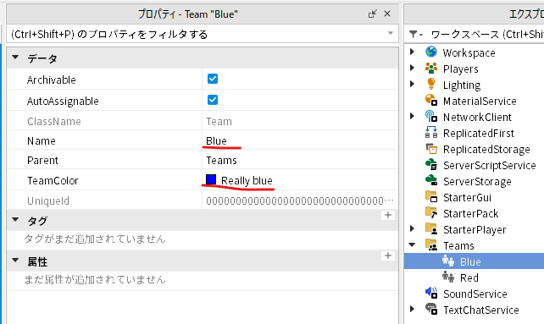Screen dimensions: 544x324
Task: Click the ServerStorage icon
Action: [x=431, y=181]
